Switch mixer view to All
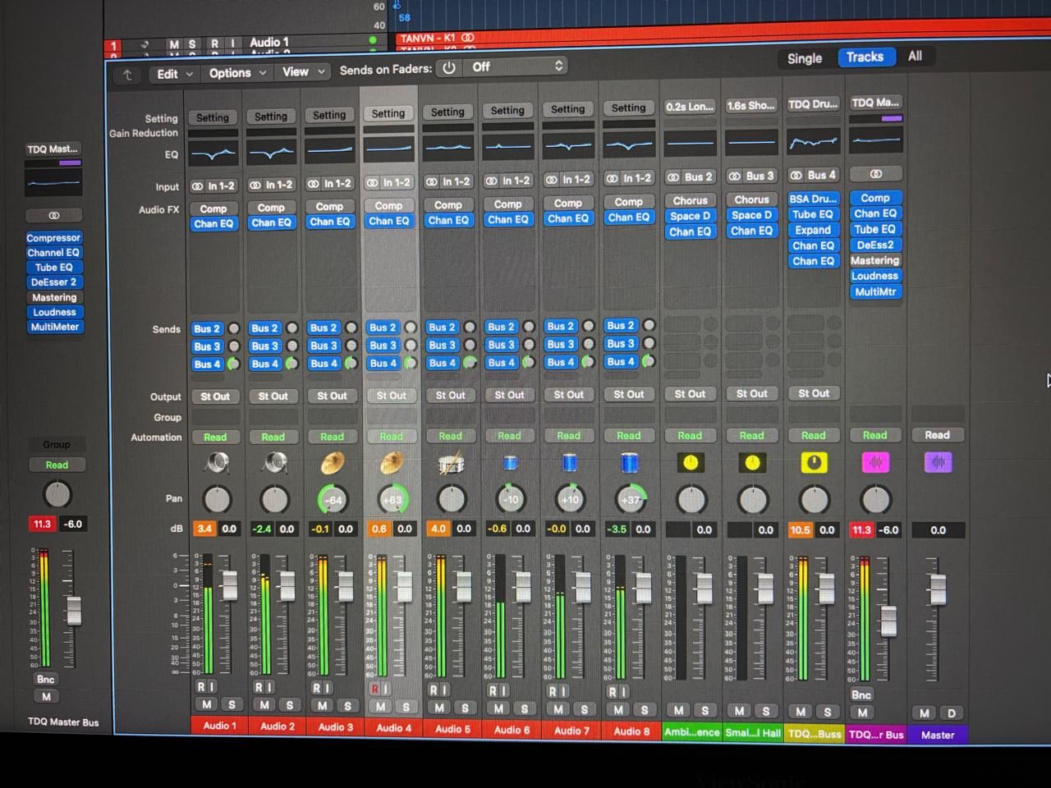This screenshot has width=1051, height=788. tap(915, 56)
